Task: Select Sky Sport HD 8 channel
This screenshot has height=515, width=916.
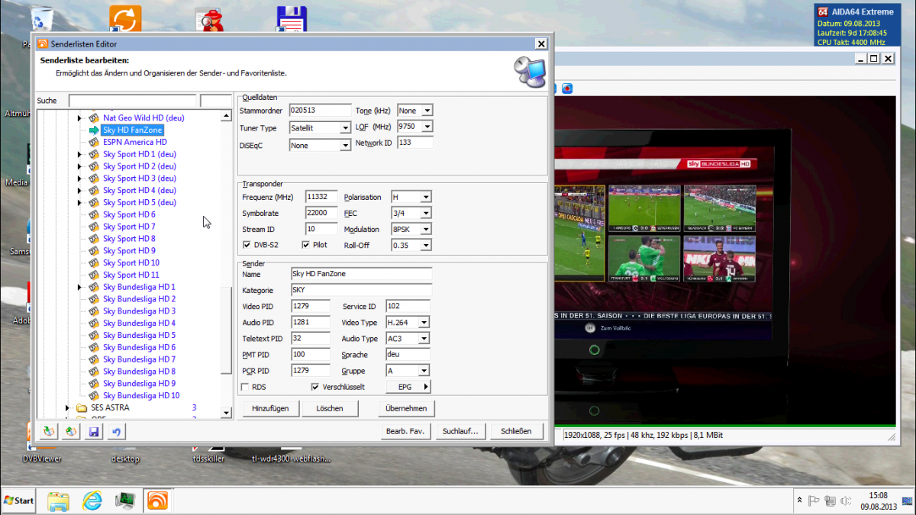Action: coord(129,239)
